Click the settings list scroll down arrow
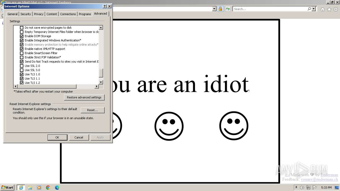This screenshot has height=191, width=340. pos(101,82)
